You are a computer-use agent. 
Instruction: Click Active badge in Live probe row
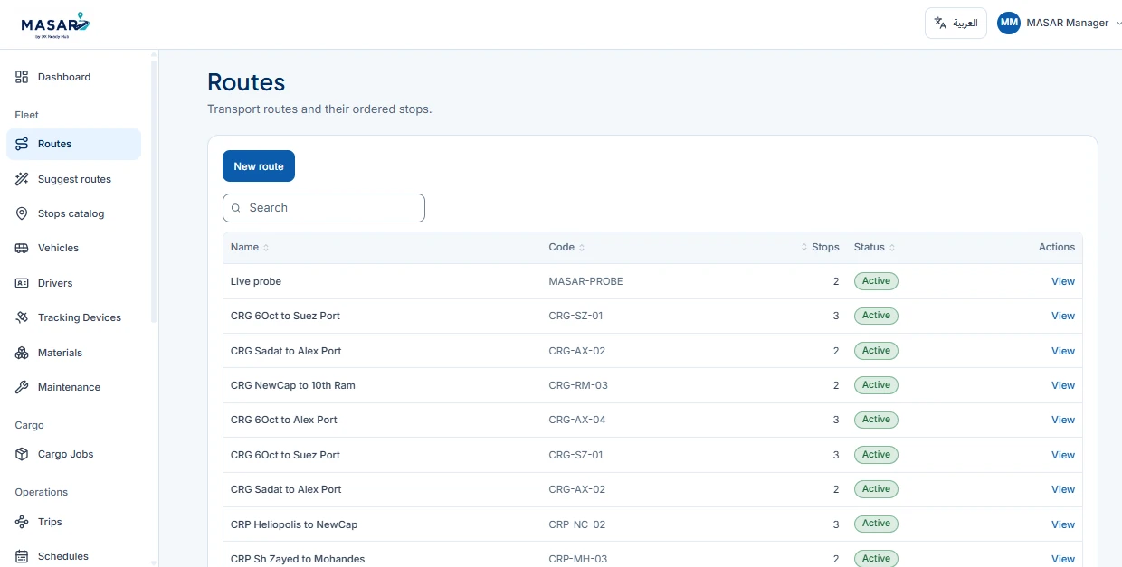(876, 281)
